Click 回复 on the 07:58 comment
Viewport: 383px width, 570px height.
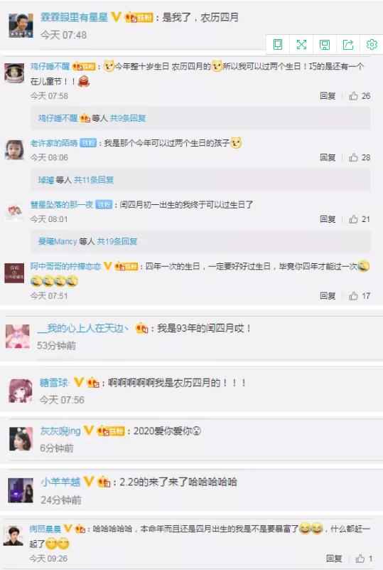pos(328,96)
